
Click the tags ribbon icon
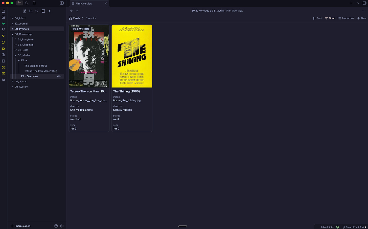pyautogui.click(x=3, y=80)
